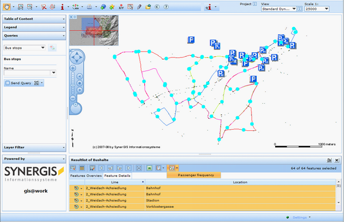This screenshot has height=222, width=344.
Task: Open row menu arrow for Stadion row
Action: click(x=82, y=201)
